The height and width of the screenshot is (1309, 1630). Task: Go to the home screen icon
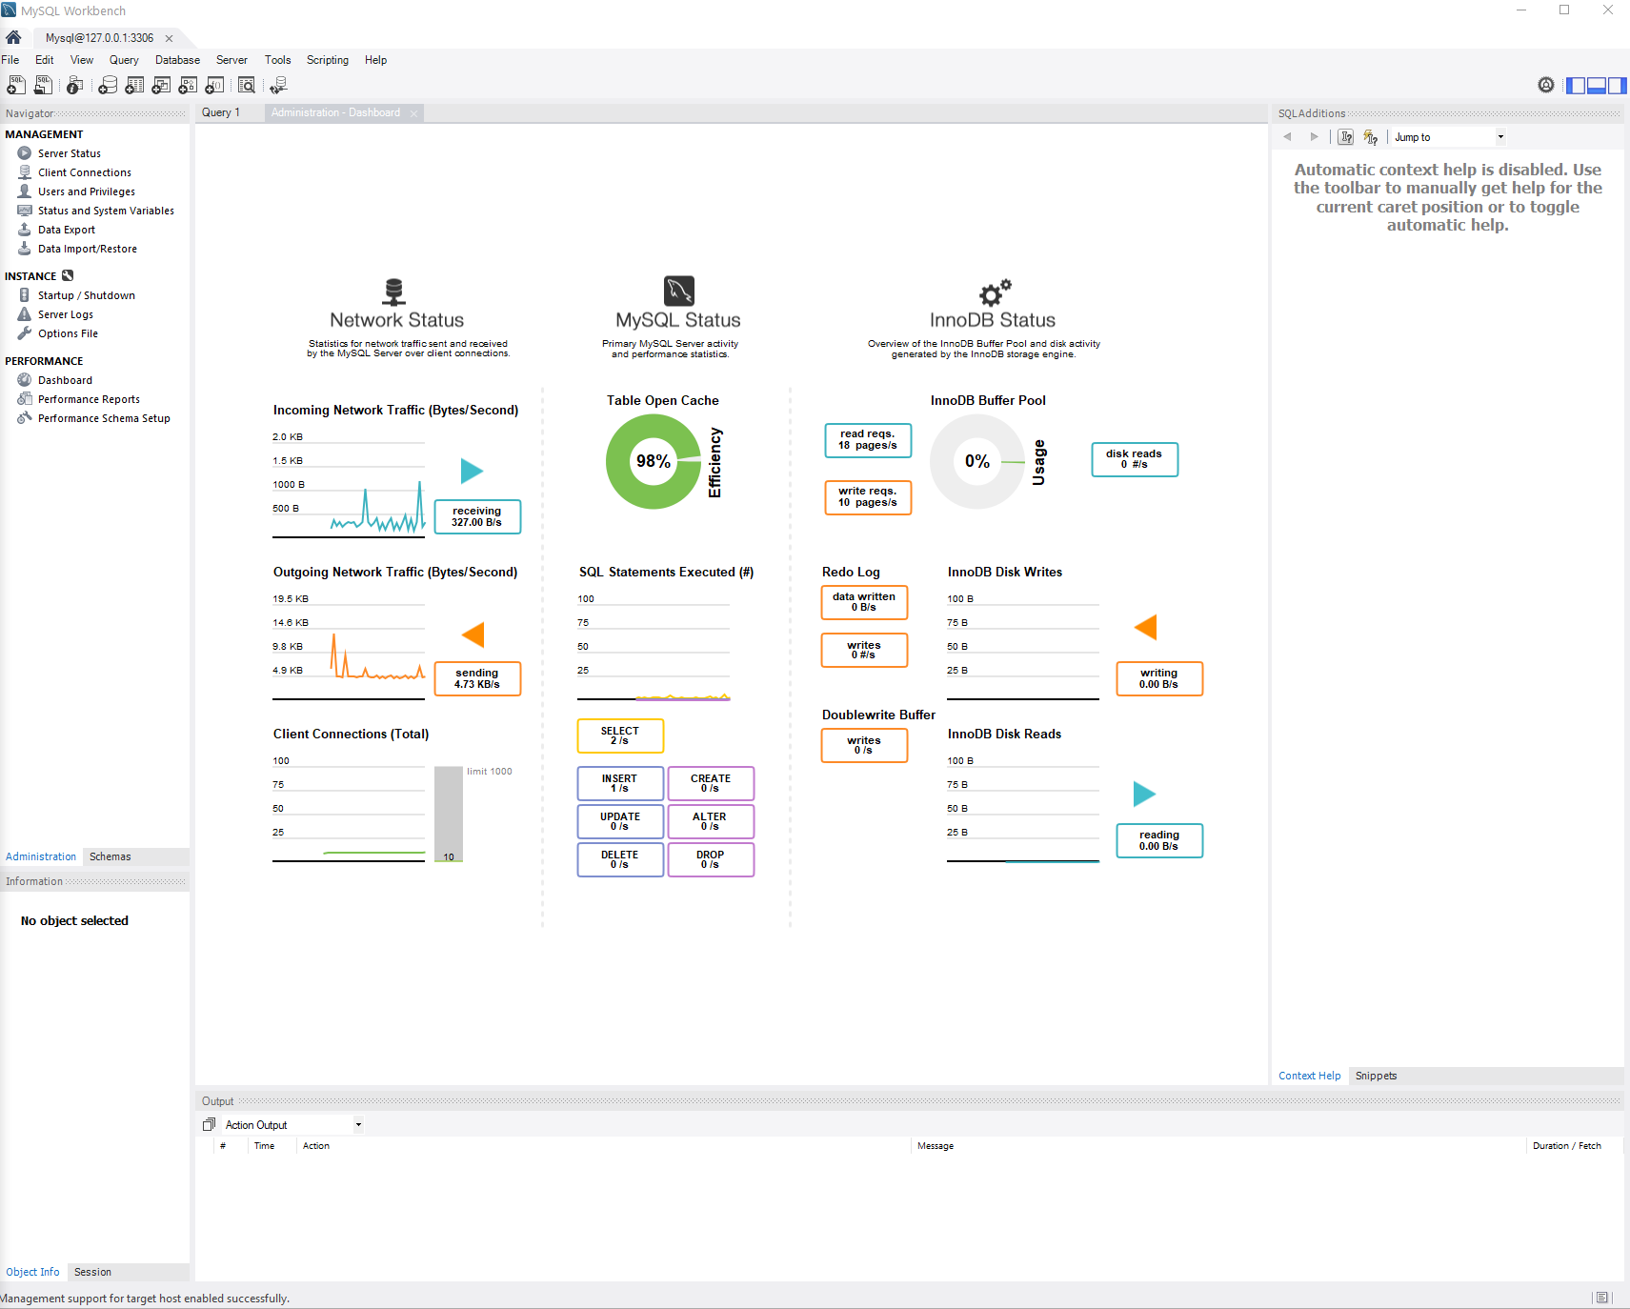click(x=13, y=38)
